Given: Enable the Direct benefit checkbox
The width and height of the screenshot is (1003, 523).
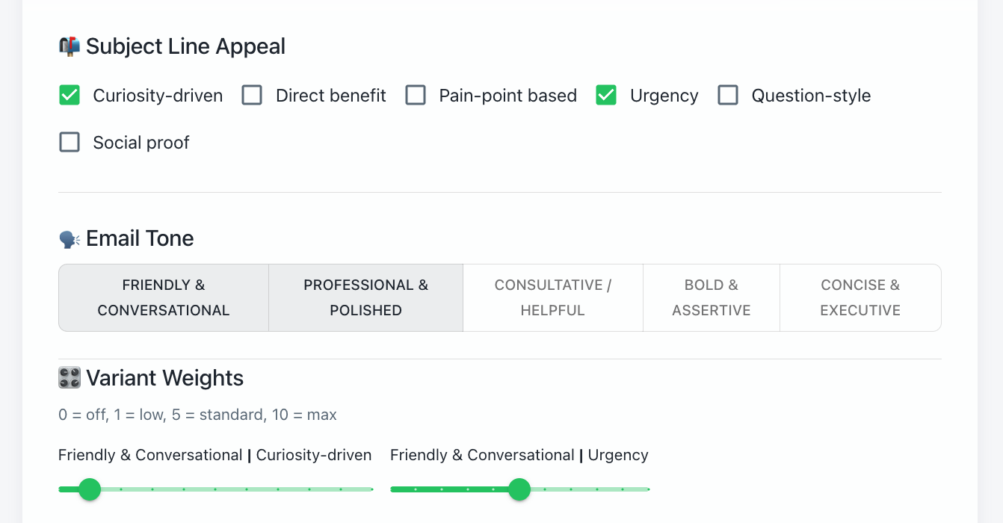Looking at the screenshot, I should pyautogui.click(x=252, y=95).
